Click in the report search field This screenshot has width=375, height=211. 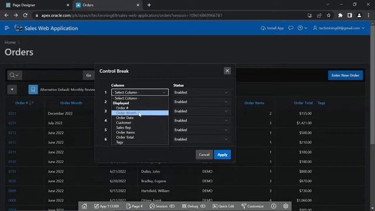click(x=52, y=75)
